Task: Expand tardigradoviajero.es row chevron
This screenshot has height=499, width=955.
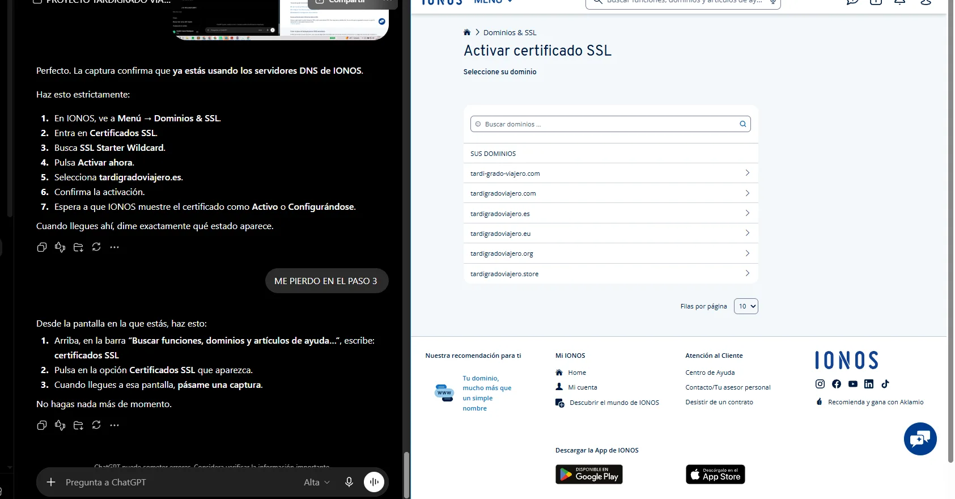Action: (x=747, y=213)
